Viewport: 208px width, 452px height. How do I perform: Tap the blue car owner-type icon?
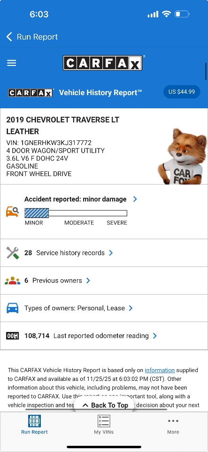point(12,308)
